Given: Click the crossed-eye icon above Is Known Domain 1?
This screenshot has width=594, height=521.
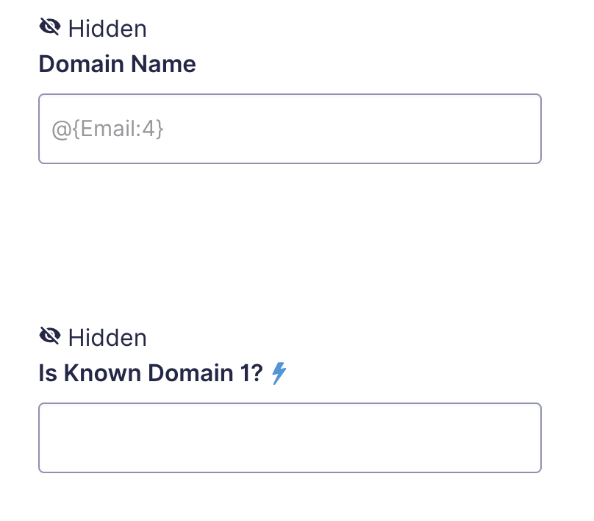Looking at the screenshot, I should pos(50,336).
